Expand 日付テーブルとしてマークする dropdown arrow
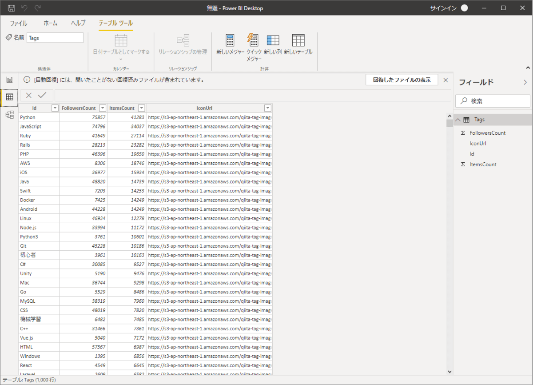This screenshot has width=533, height=385. [121, 59]
